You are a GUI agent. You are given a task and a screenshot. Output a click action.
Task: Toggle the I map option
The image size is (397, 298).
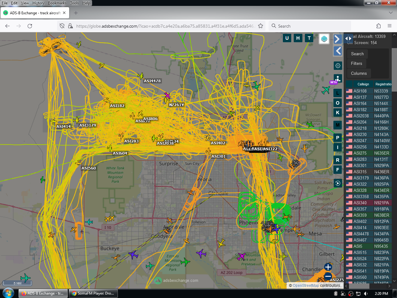[x=338, y=147]
